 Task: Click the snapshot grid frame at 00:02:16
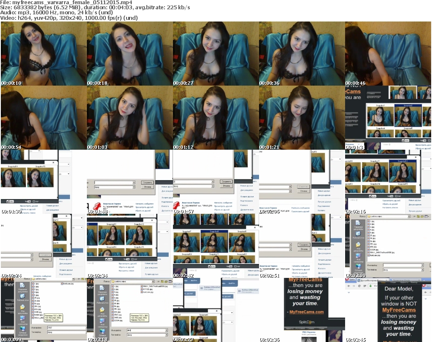coord(388,182)
